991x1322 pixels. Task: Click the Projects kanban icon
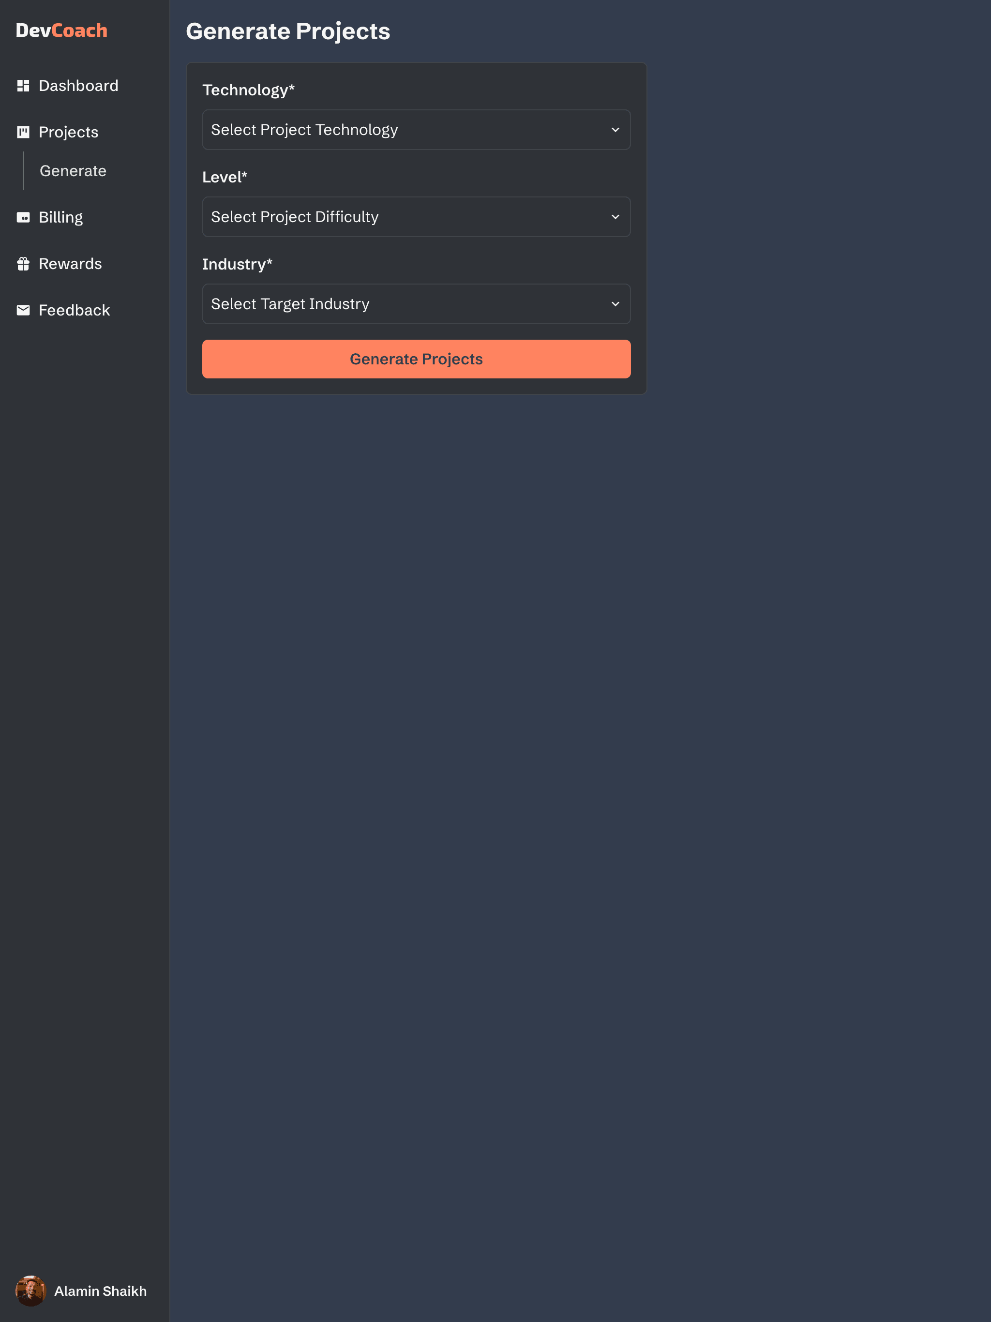coord(23,132)
